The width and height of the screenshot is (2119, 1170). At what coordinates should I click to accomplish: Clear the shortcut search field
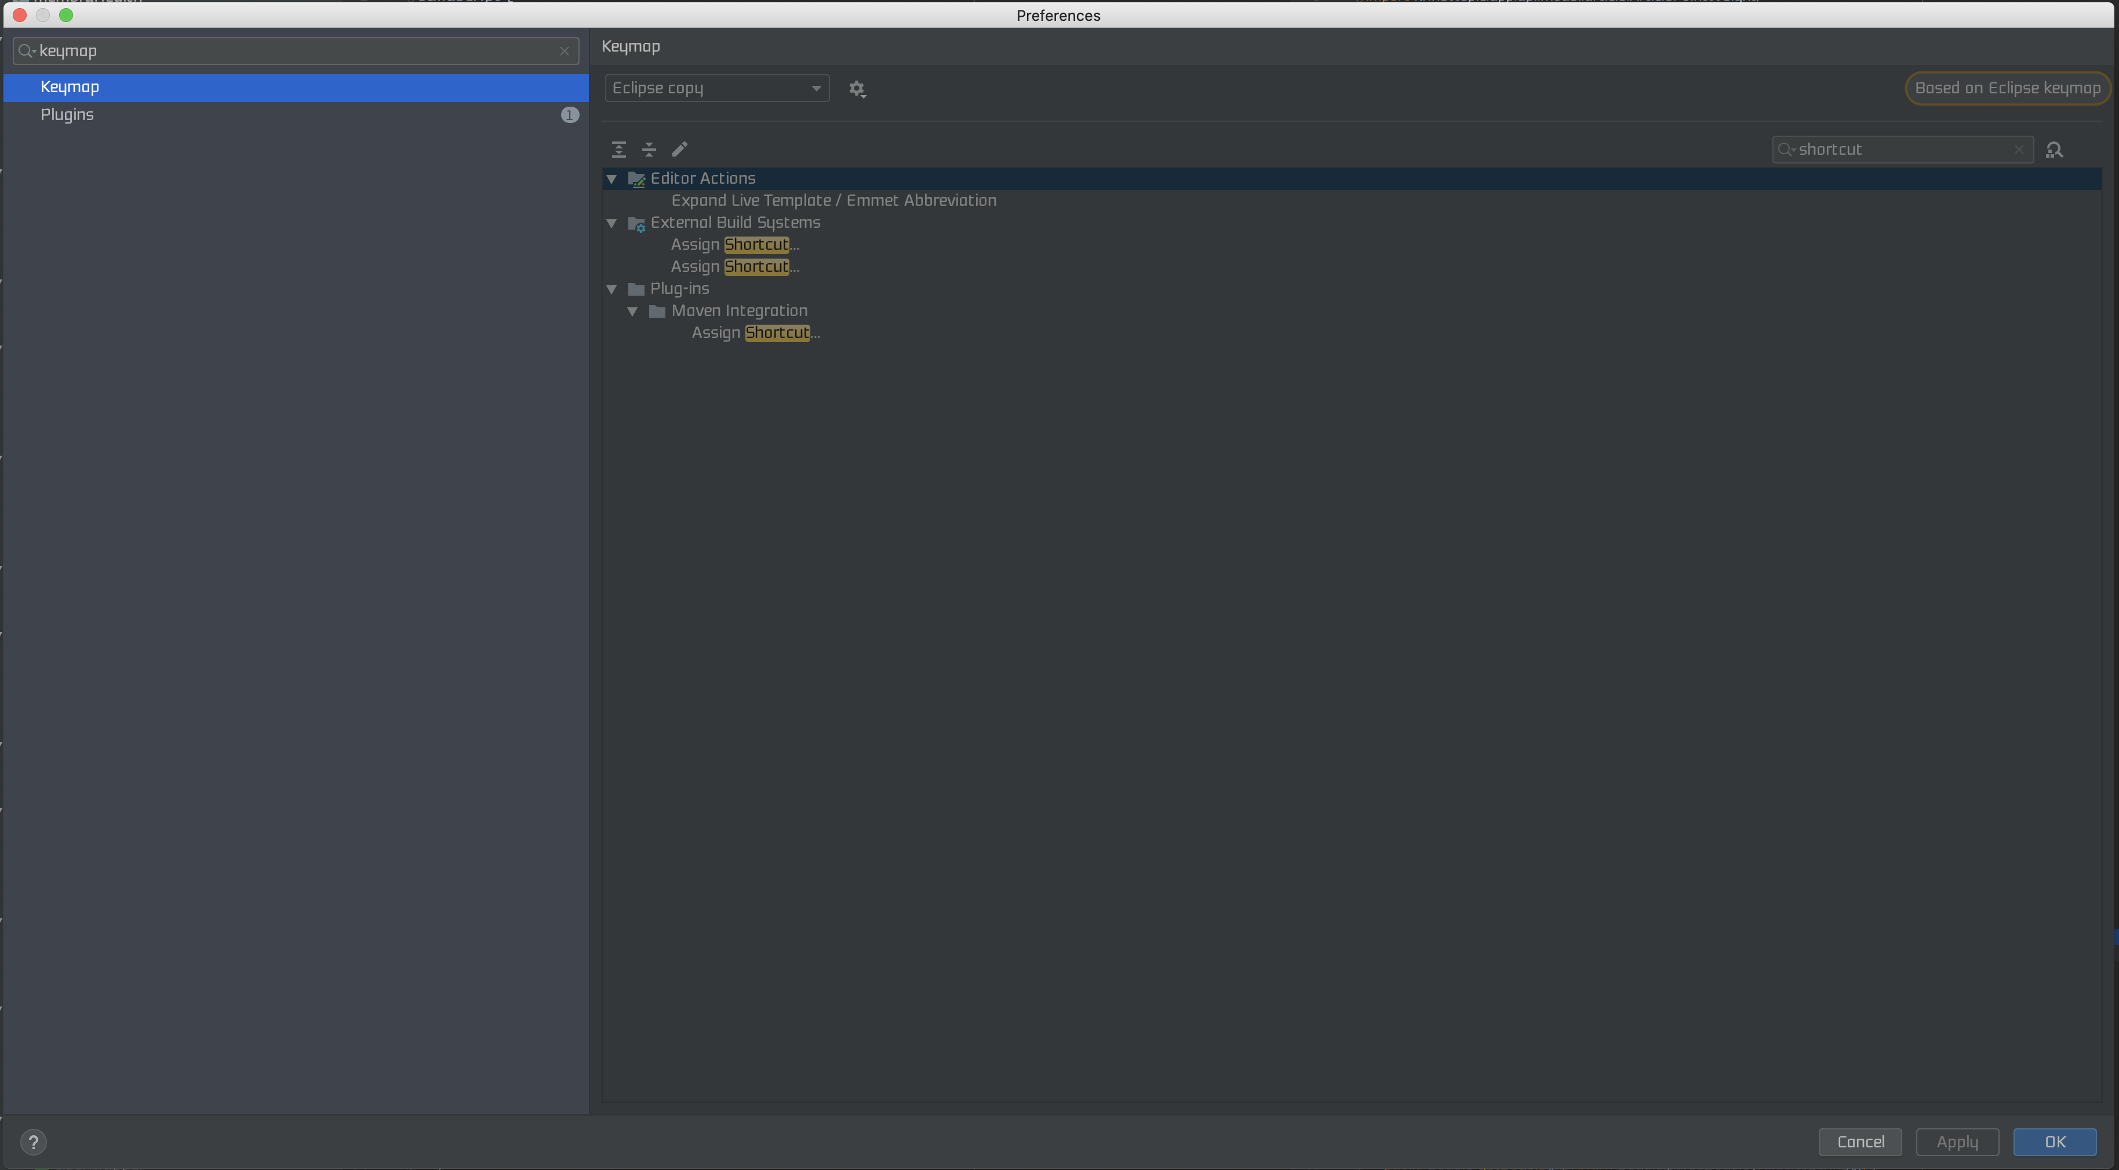(x=2019, y=150)
